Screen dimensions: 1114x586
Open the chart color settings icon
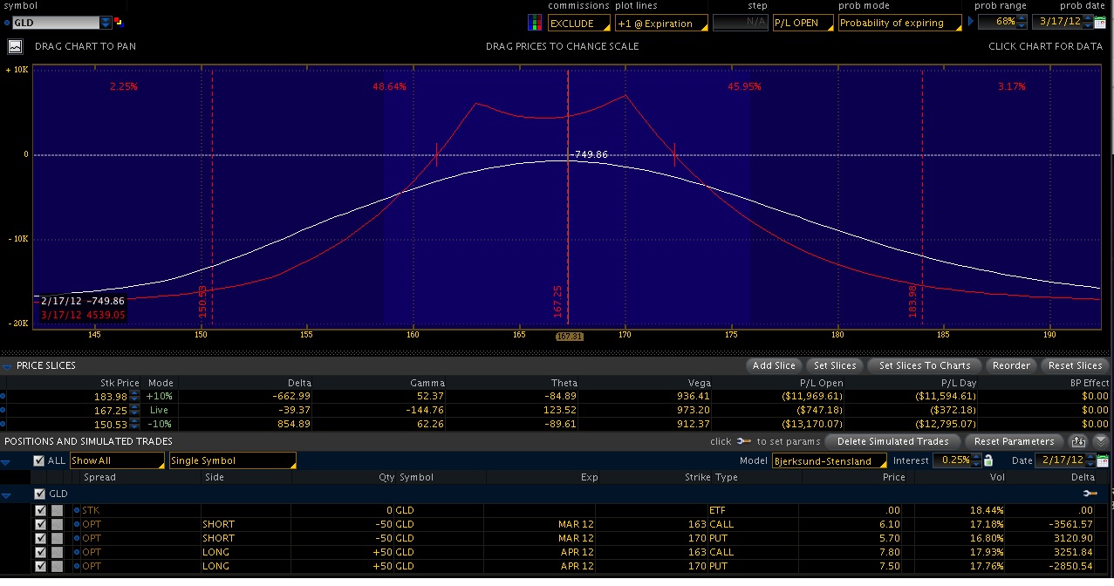[536, 23]
